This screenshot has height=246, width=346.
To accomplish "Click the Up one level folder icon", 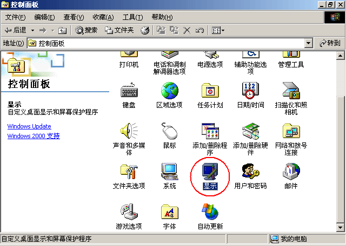I will click(x=62, y=30).
